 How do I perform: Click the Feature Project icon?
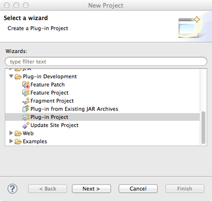pos(26,93)
